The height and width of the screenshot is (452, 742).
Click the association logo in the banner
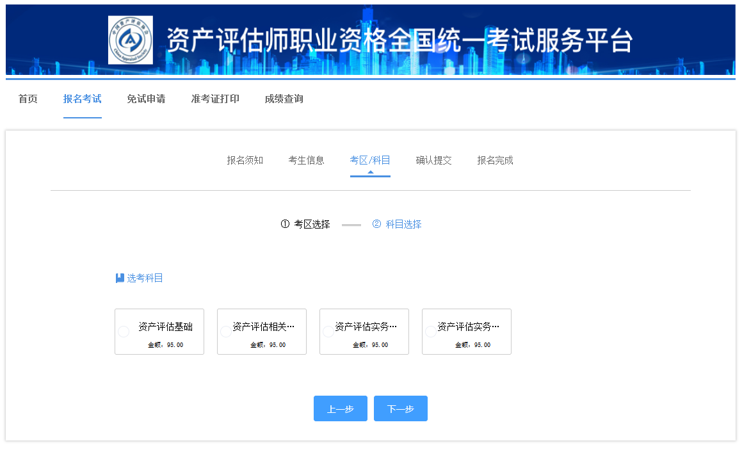pyautogui.click(x=131, y=39)
